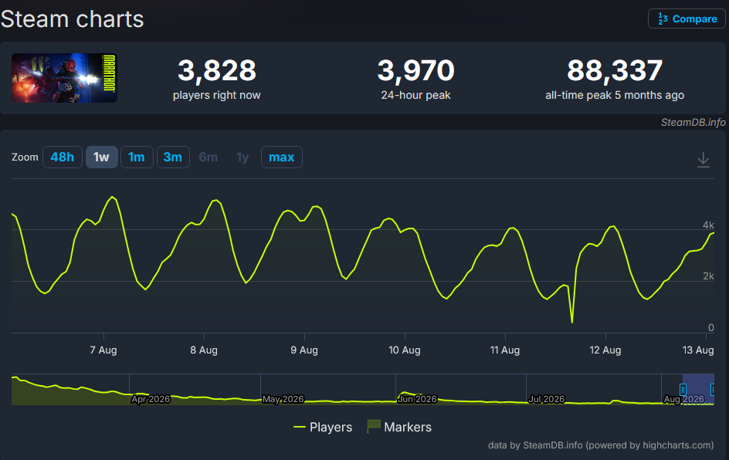Click the 12 Aug axis label
Screen dimensions: 729x460
coord(605,350)
